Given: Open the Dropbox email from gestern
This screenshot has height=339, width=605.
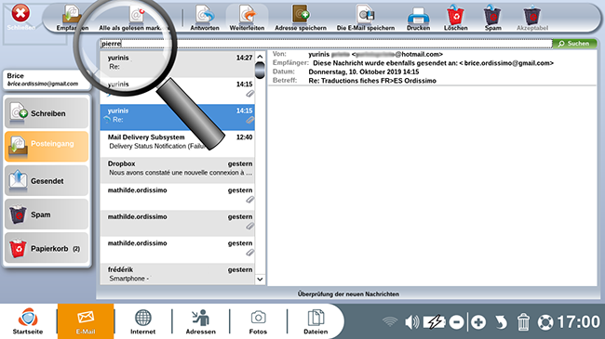Looking at the screenshot, I should point(178,170).
